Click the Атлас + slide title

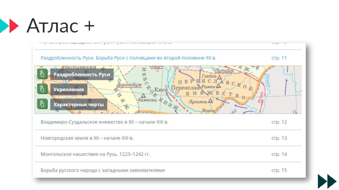click(61, 26)
